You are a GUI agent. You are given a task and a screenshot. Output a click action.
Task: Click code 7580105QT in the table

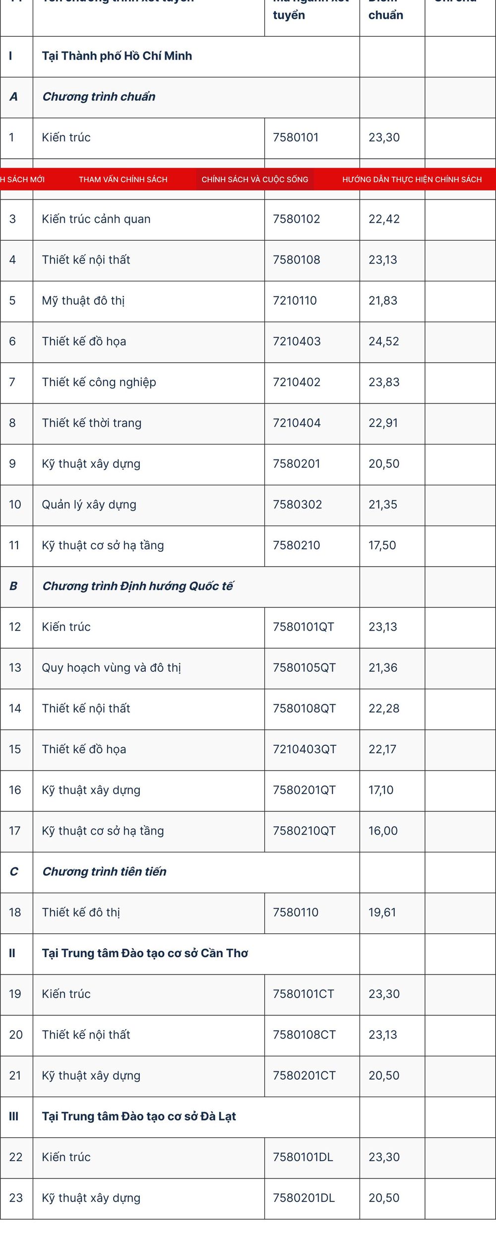(304, 668)
